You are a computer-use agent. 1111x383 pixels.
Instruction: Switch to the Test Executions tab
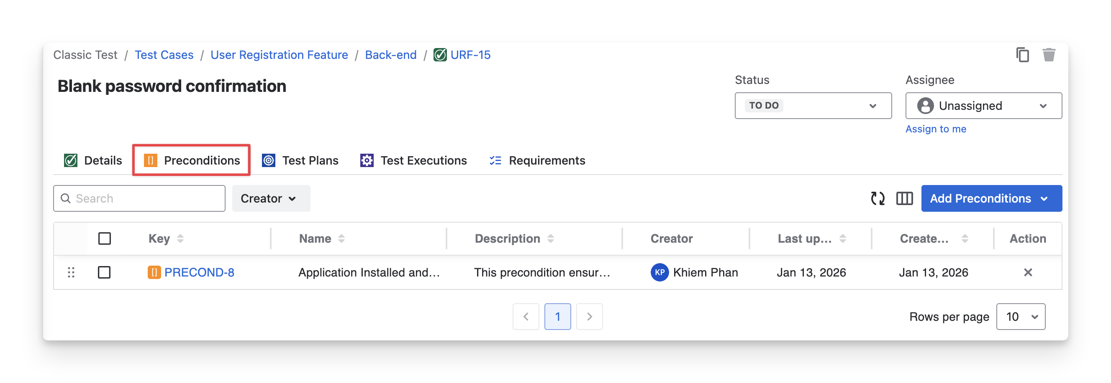(x=413, y=160)
